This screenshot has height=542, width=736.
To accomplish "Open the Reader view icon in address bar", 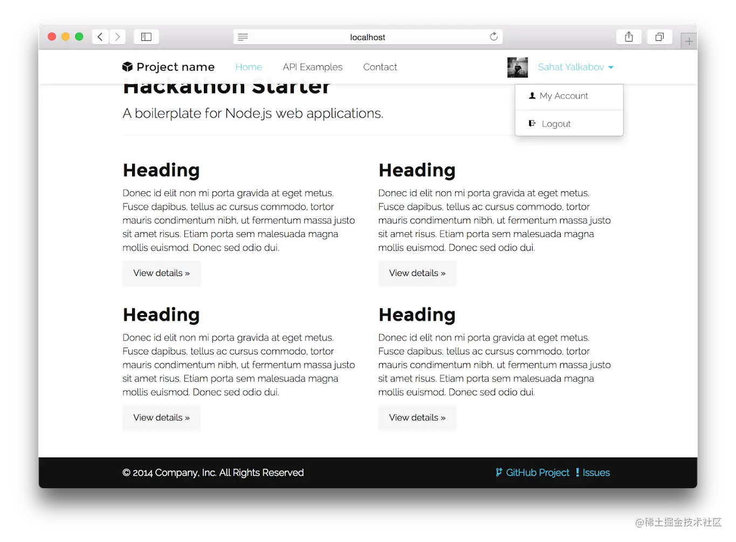I will (x=243, y=37).
